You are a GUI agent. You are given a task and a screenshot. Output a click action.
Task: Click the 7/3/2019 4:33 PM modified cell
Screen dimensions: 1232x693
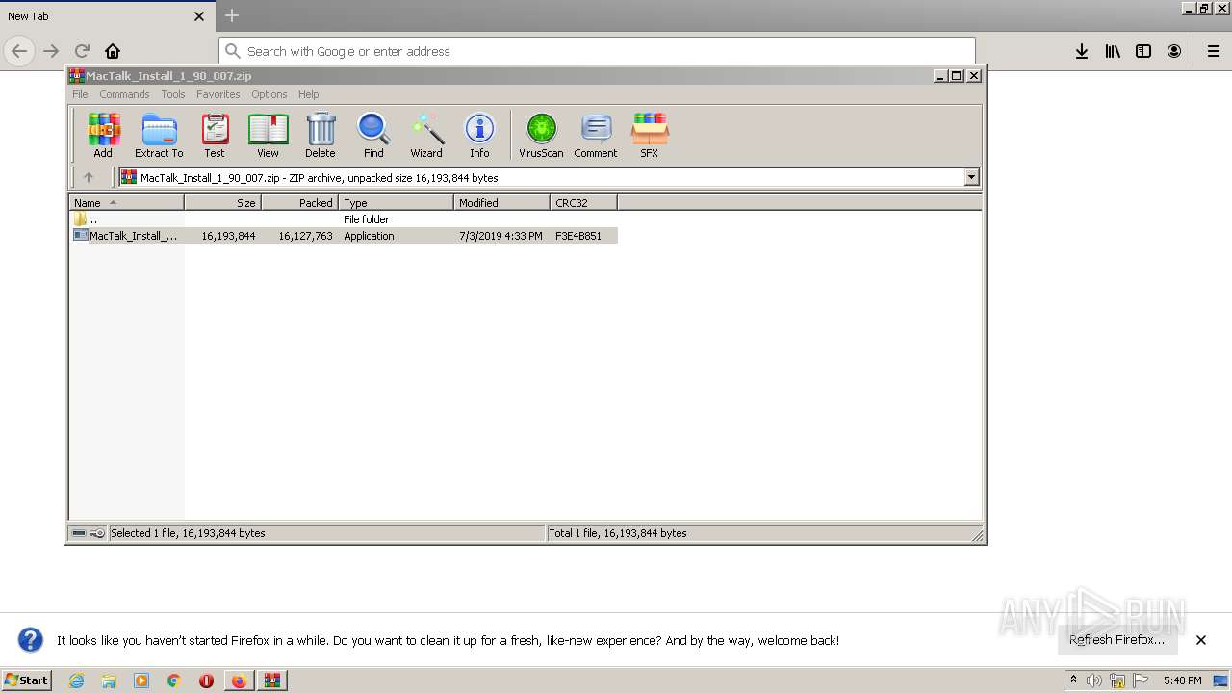pyautogui.click(x=500, y=236)
